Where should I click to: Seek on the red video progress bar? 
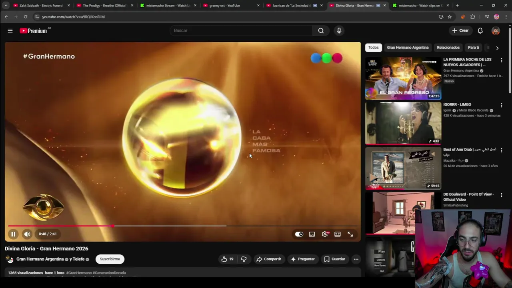click(183, 226)
